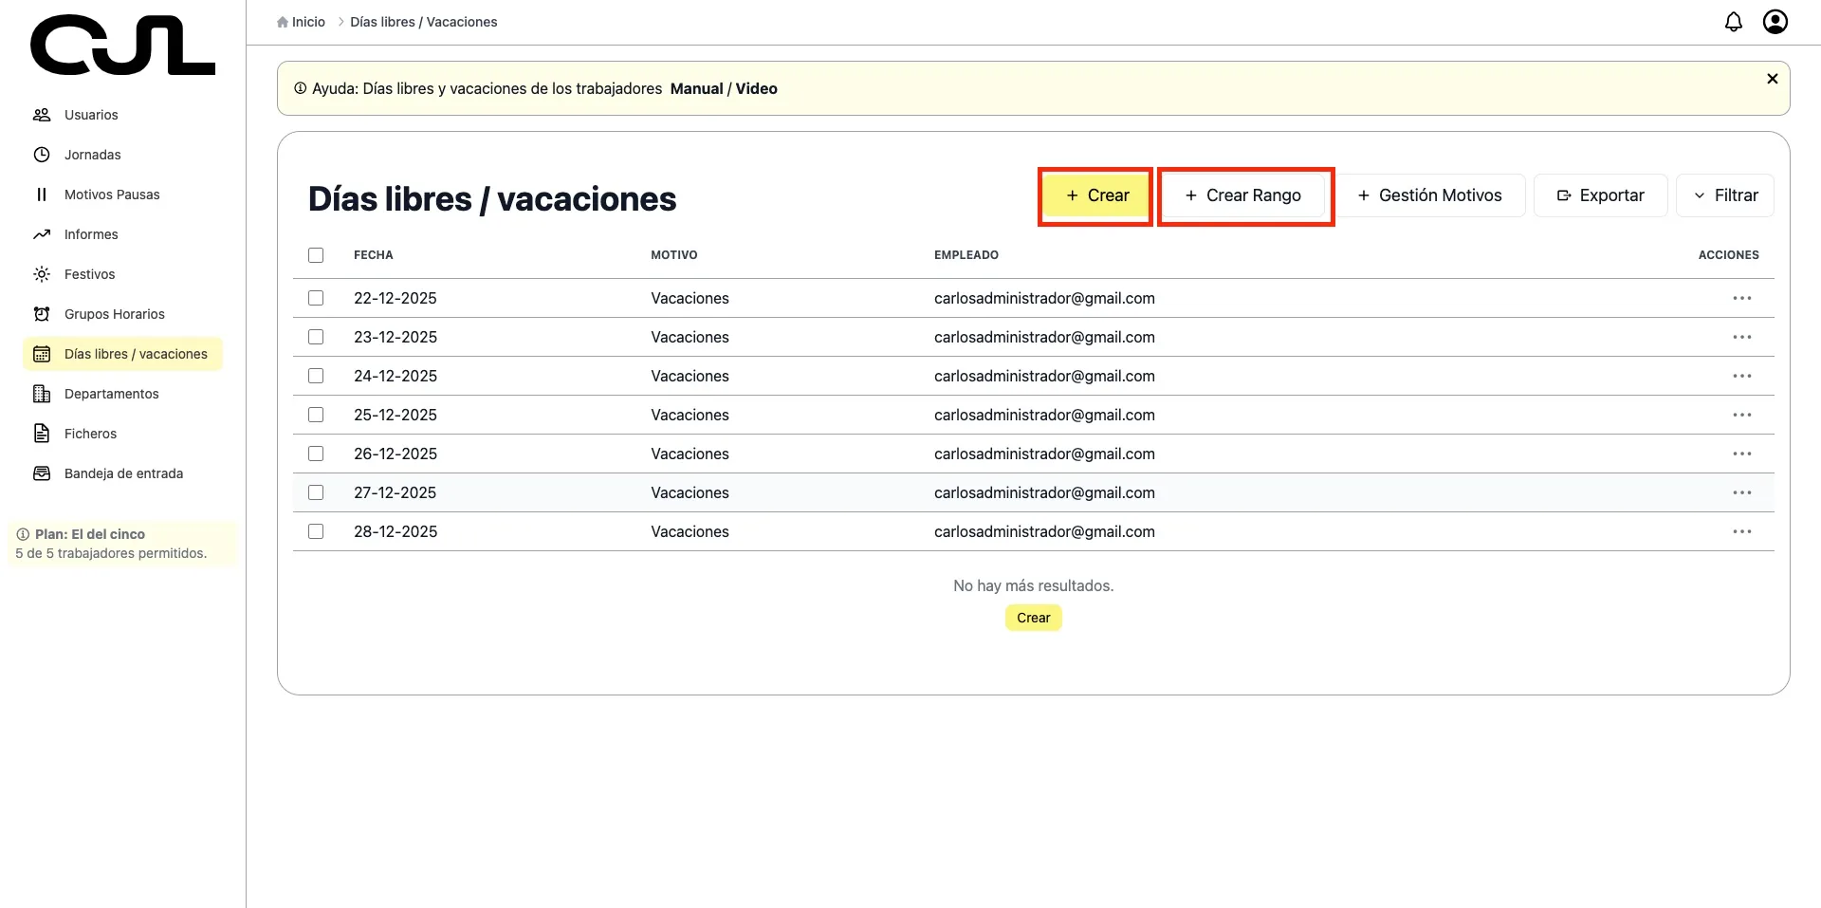Viewport: 1821px width, 908px height.
Task: Open the Manual help link
Action: (x=696, y=88)
